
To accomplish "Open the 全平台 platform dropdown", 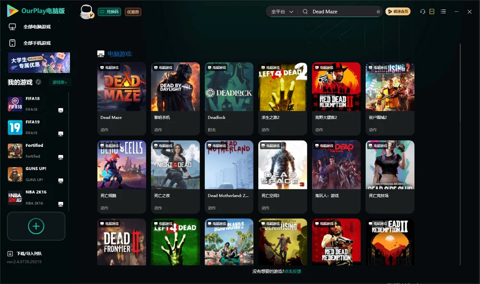I will click(282, 12).
